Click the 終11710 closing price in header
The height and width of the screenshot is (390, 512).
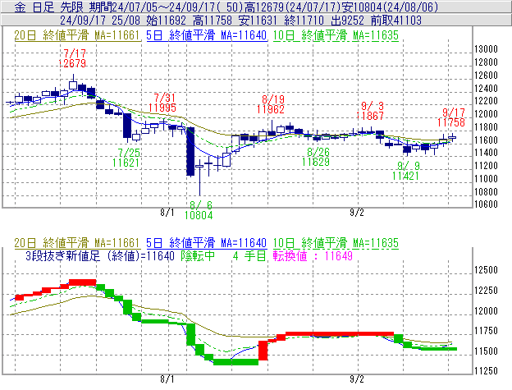[x=304, y=21]
